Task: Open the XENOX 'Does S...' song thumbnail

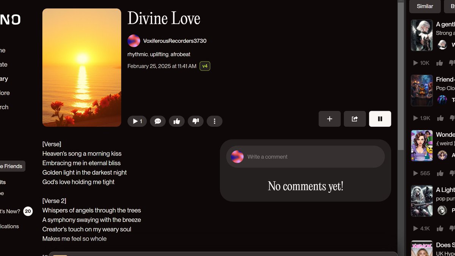Action: tap(422, 248)
